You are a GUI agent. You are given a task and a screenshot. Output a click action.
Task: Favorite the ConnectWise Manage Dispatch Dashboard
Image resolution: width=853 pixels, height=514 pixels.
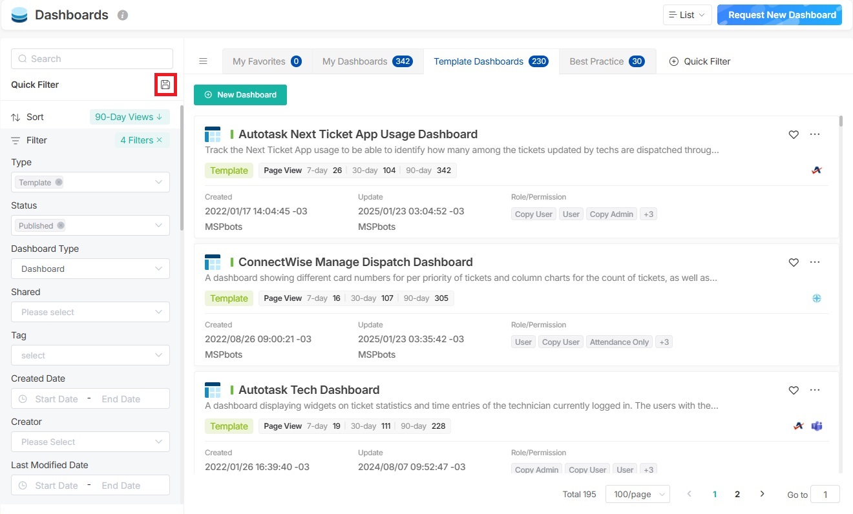(x=794, y=262)
